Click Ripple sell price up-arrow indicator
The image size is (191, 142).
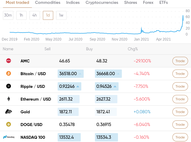coord(78,86)
